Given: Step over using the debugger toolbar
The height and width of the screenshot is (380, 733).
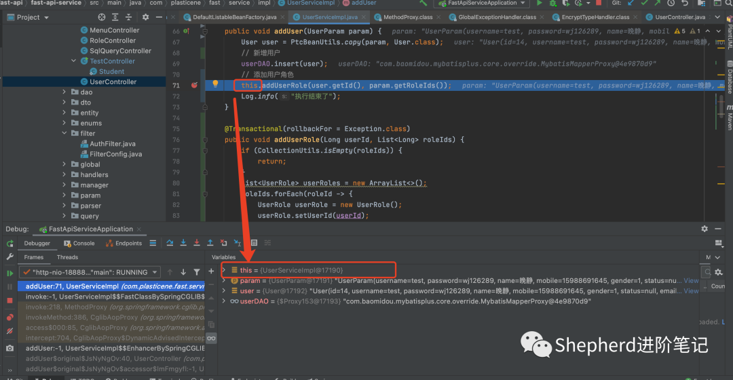Looking at the screenshot, I should tap(170, 242).
